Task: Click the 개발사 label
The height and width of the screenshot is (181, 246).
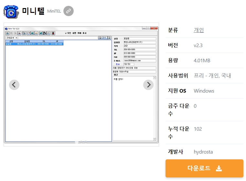Action: (x=176, y=152)
